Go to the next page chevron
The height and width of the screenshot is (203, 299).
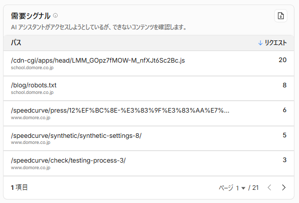coord(284,187)
